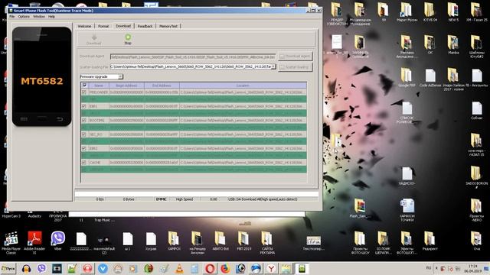Open the Options menu
The width and height of the screenshot is (490, 275).
pos(24,17)
